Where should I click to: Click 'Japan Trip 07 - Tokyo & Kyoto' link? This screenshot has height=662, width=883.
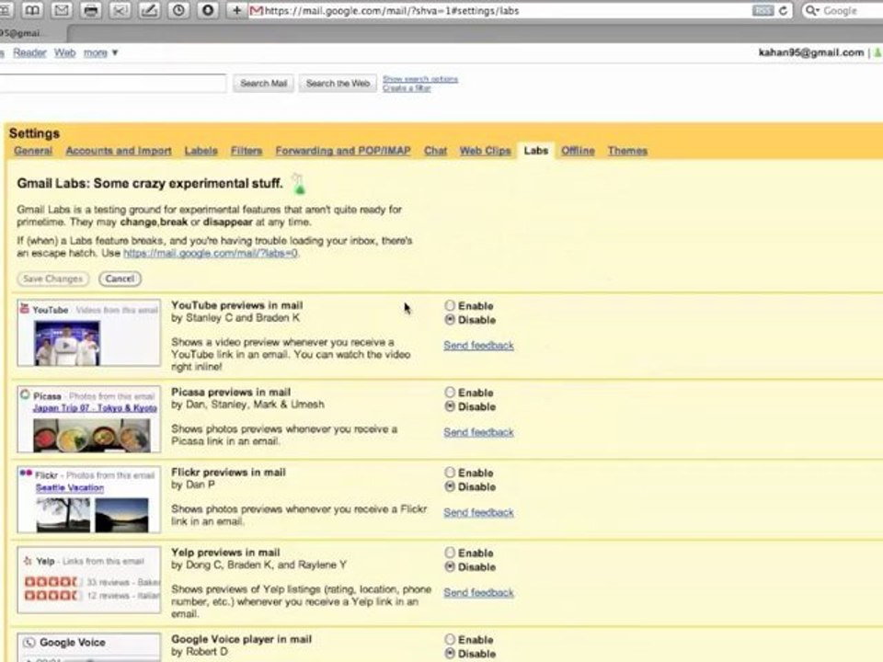[95, 407]
